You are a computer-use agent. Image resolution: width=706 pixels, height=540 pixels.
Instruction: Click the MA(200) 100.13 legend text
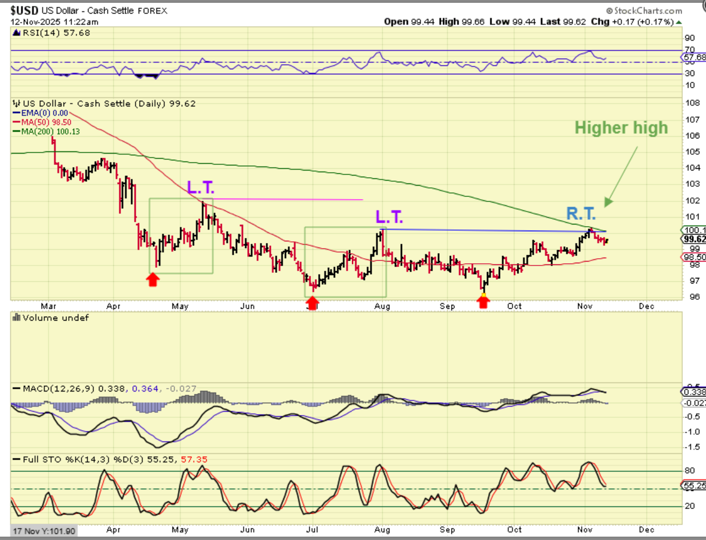[51, 132]
